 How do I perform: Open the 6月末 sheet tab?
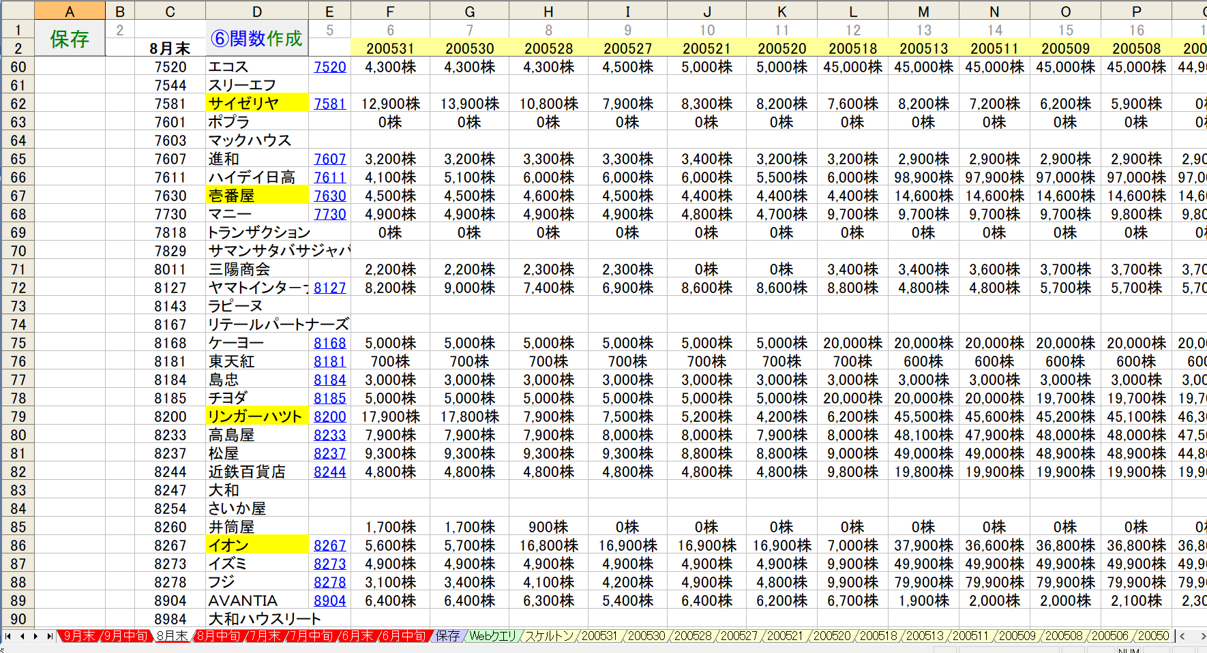357,636
